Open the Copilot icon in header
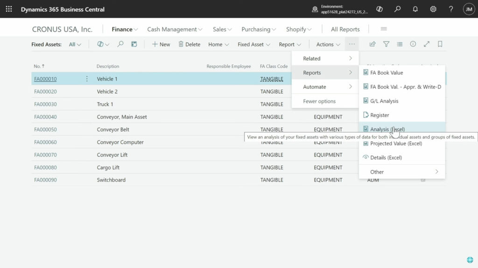 click(379, 9)
